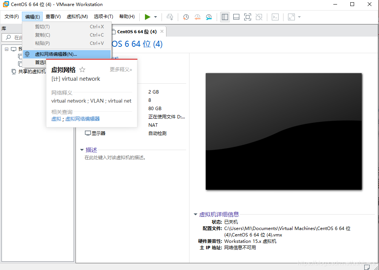
Task: Collapse the 虚拟机详细信息 section
Action: click(x=196, y=214)
